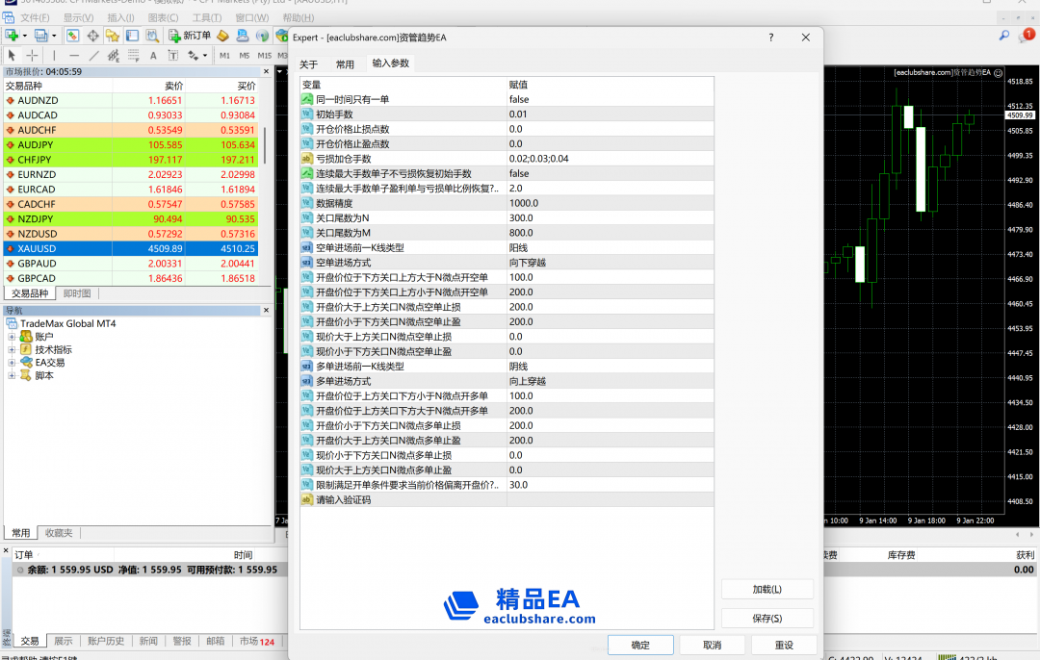Click the 加载(L) button
The height and width of the screenshot is (660, 1040).
pos(767,589)
